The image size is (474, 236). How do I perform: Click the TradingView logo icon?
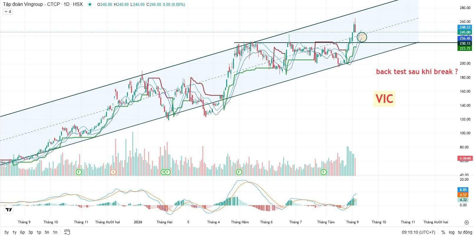point(9,210)
